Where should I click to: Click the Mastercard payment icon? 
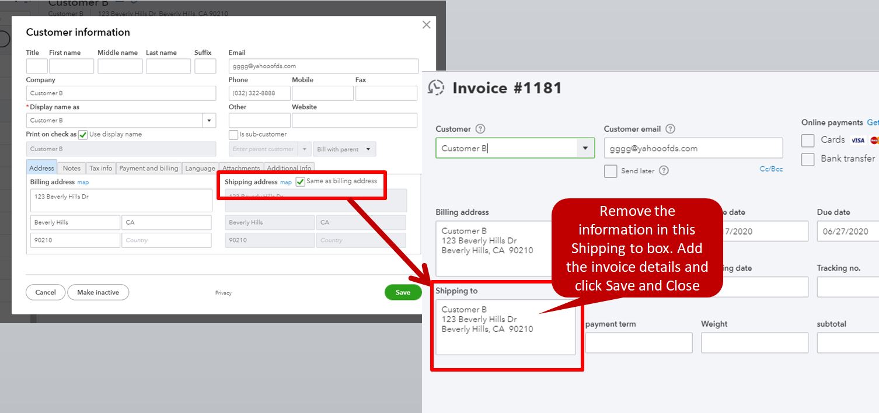click(x=875, y=140)
